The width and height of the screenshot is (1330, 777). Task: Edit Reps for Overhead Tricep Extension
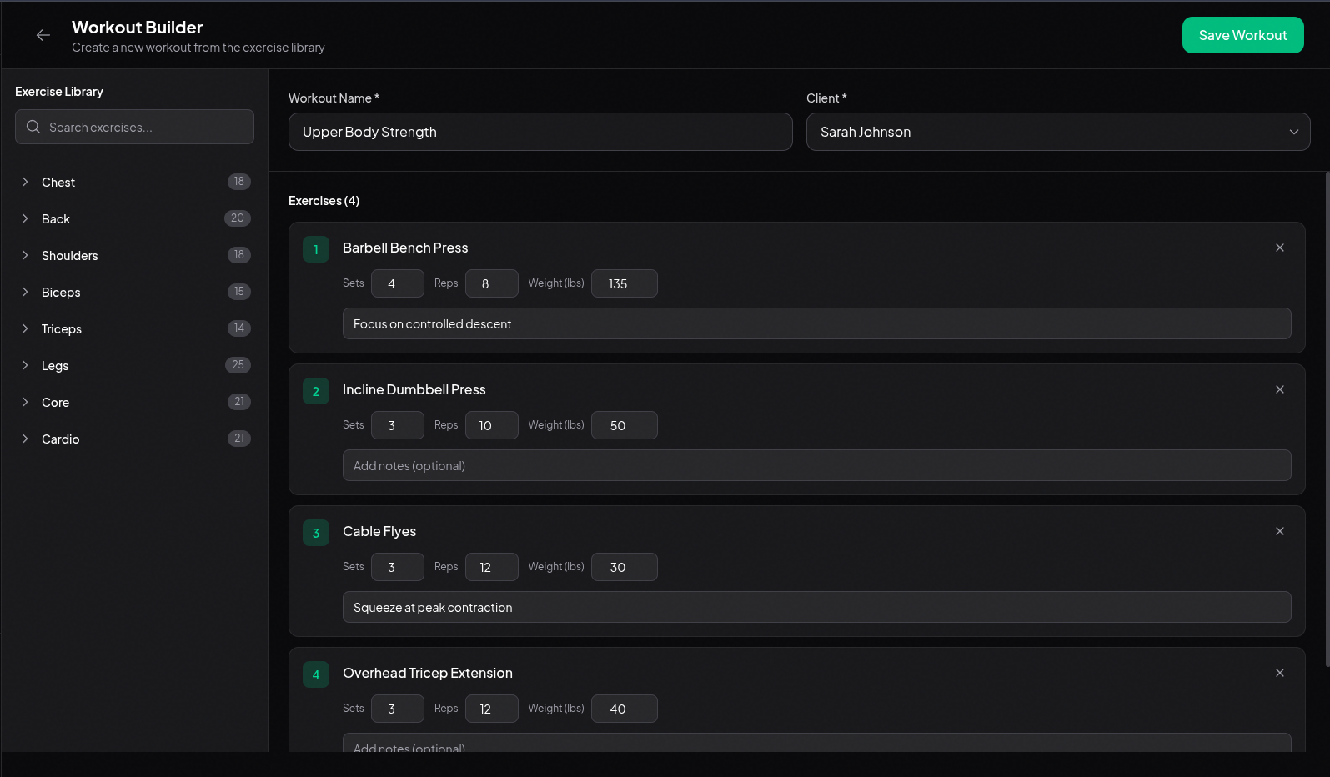[x=492, y=709]
